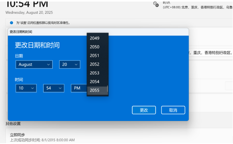Choose 2051 from the year list
Screen dimensions: 233x144
[97, 56]
